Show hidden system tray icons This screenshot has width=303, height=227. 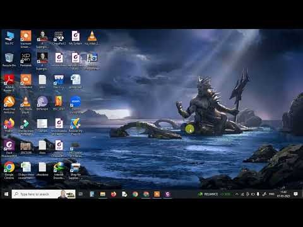[237, 194]
